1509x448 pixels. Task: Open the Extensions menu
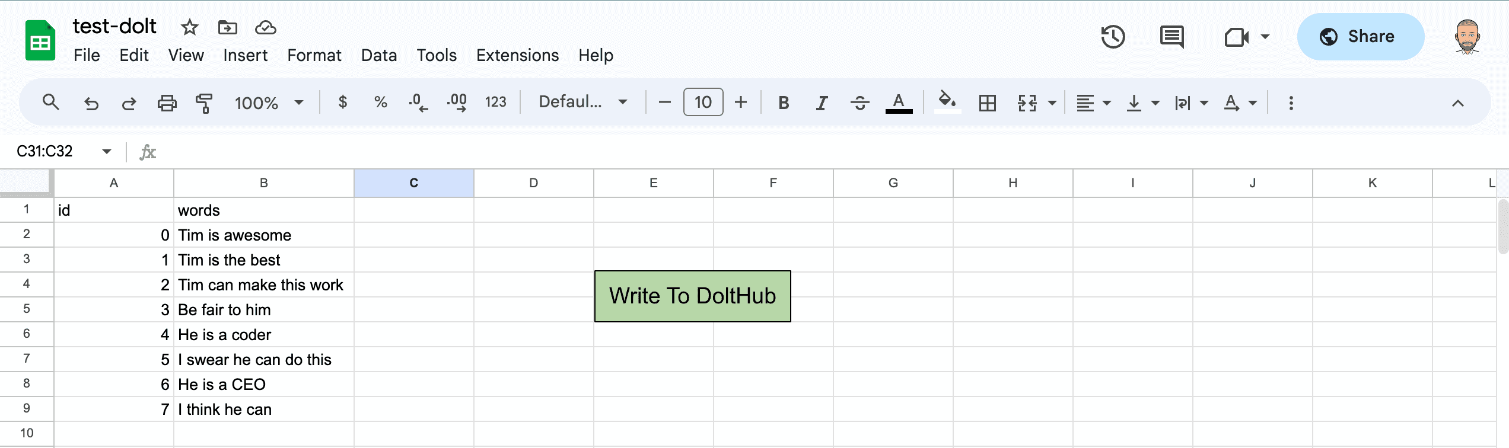(517, 56)
